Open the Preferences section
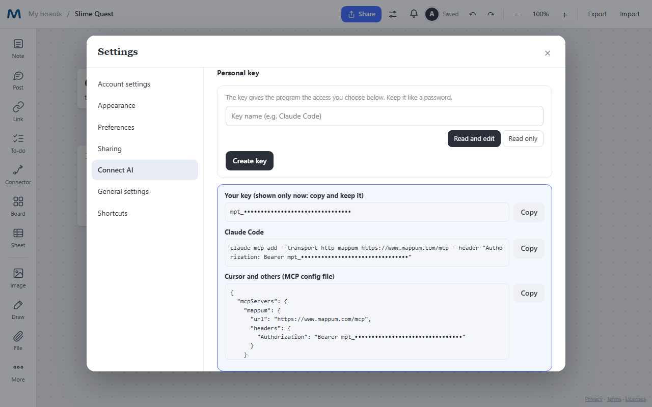Screen dimensions: 652x407 145,127
